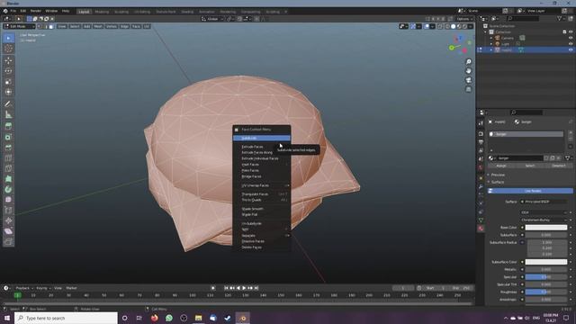Click the viewport pan hand icon
This screenshot has height=324, width=576.
tap(468, 70)
